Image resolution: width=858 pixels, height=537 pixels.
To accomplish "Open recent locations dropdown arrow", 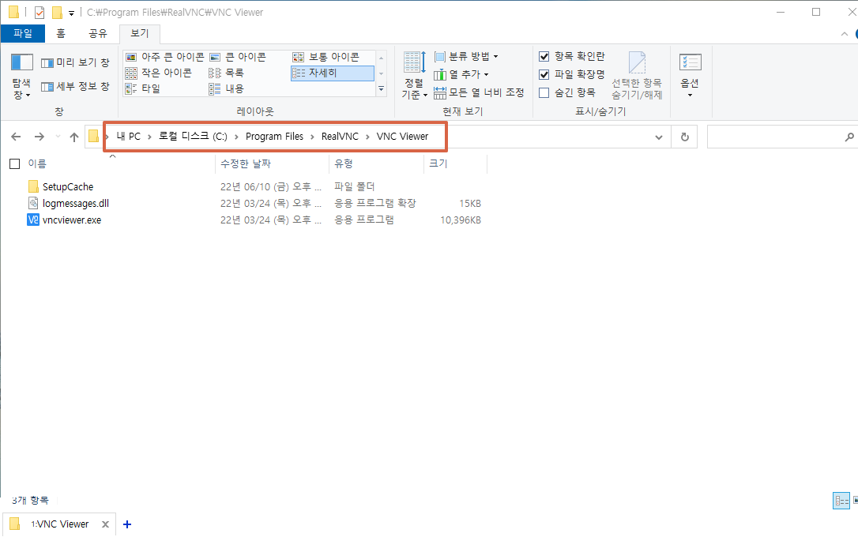I will [x=58, y=137].
